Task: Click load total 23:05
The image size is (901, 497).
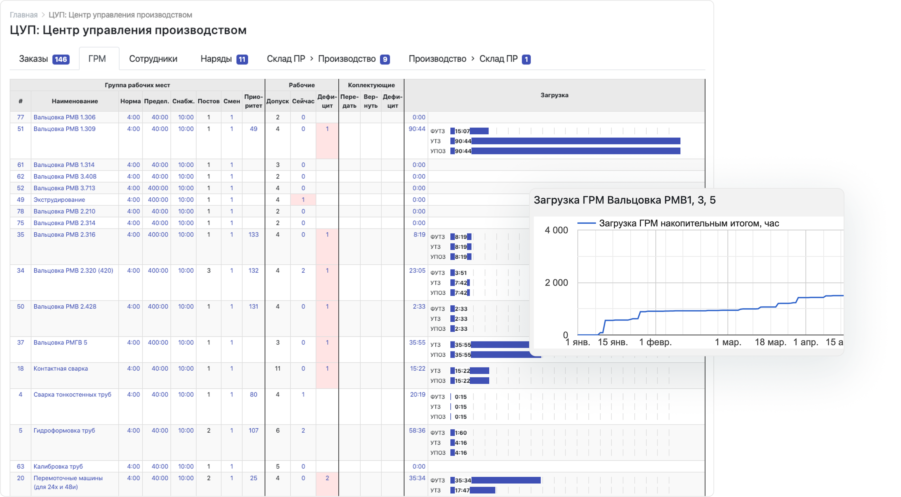Action: (417, 270)
